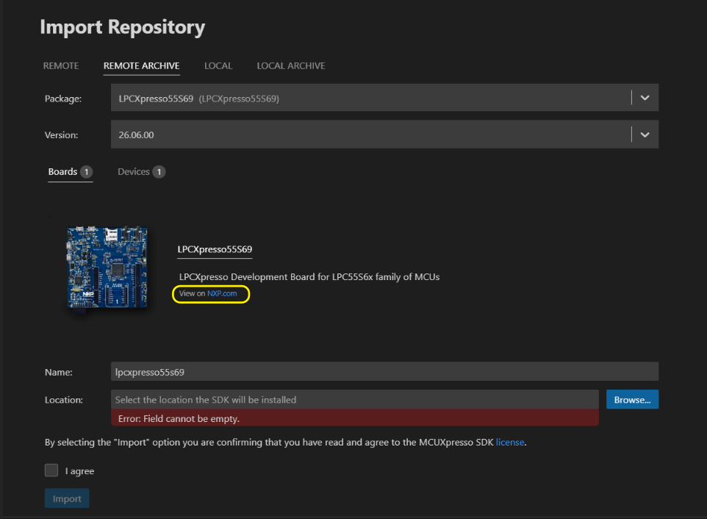The height and width of the screenshot is (519, 707).
Task: Show the Devices tab
Action: [x=141, y=172]
